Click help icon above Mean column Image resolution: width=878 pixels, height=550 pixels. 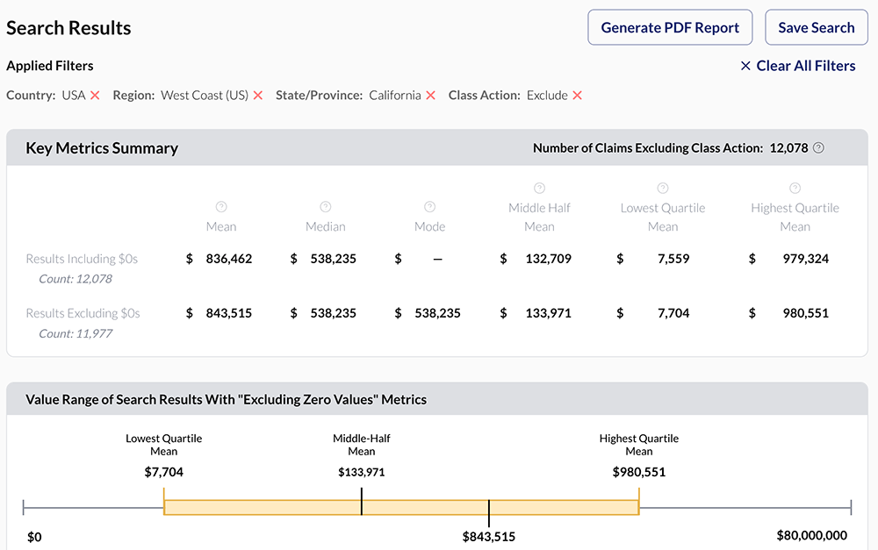221,207
